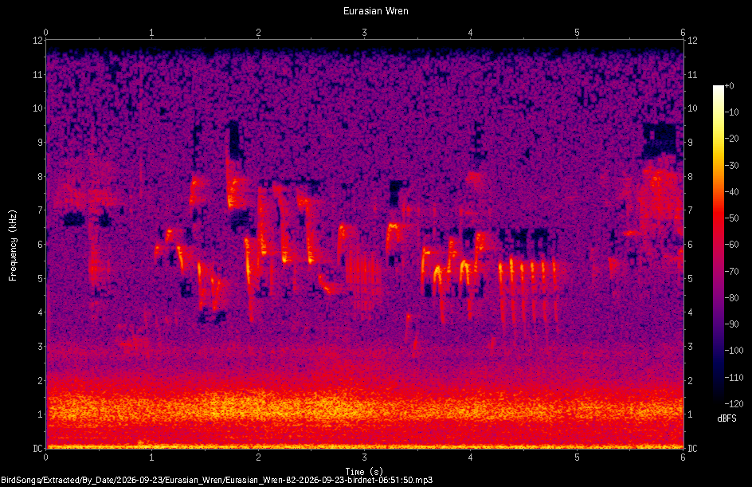
Task: Click the 'dBFS' legend label
Action: (727, 418)
